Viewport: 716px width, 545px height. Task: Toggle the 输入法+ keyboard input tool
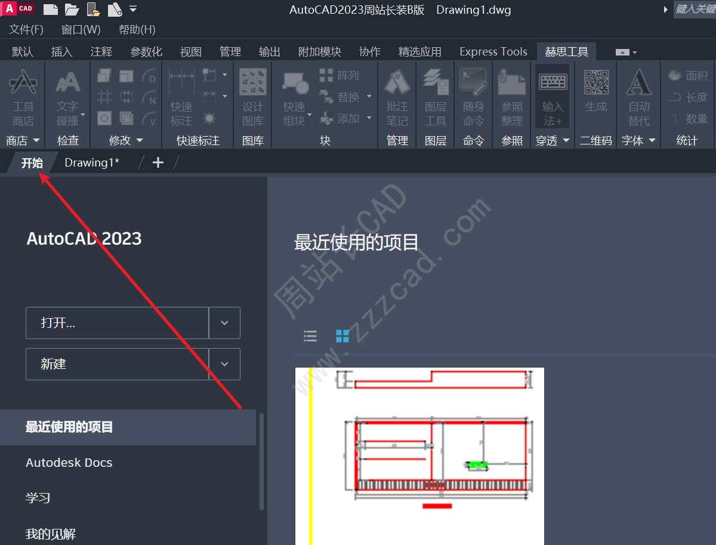[x=553, y=98]
